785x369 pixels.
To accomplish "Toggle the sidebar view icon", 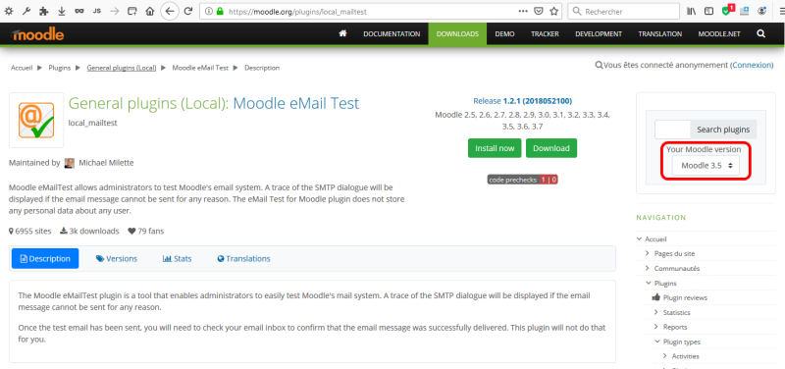I will (708, 11).
